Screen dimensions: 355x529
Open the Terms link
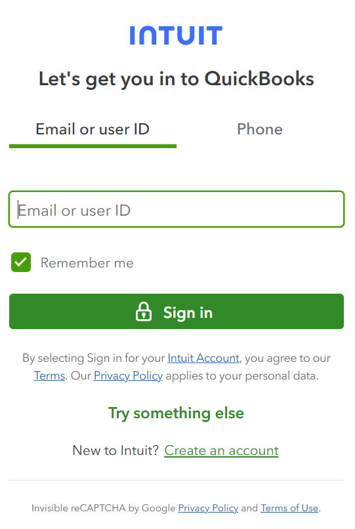tap(49, 376)
